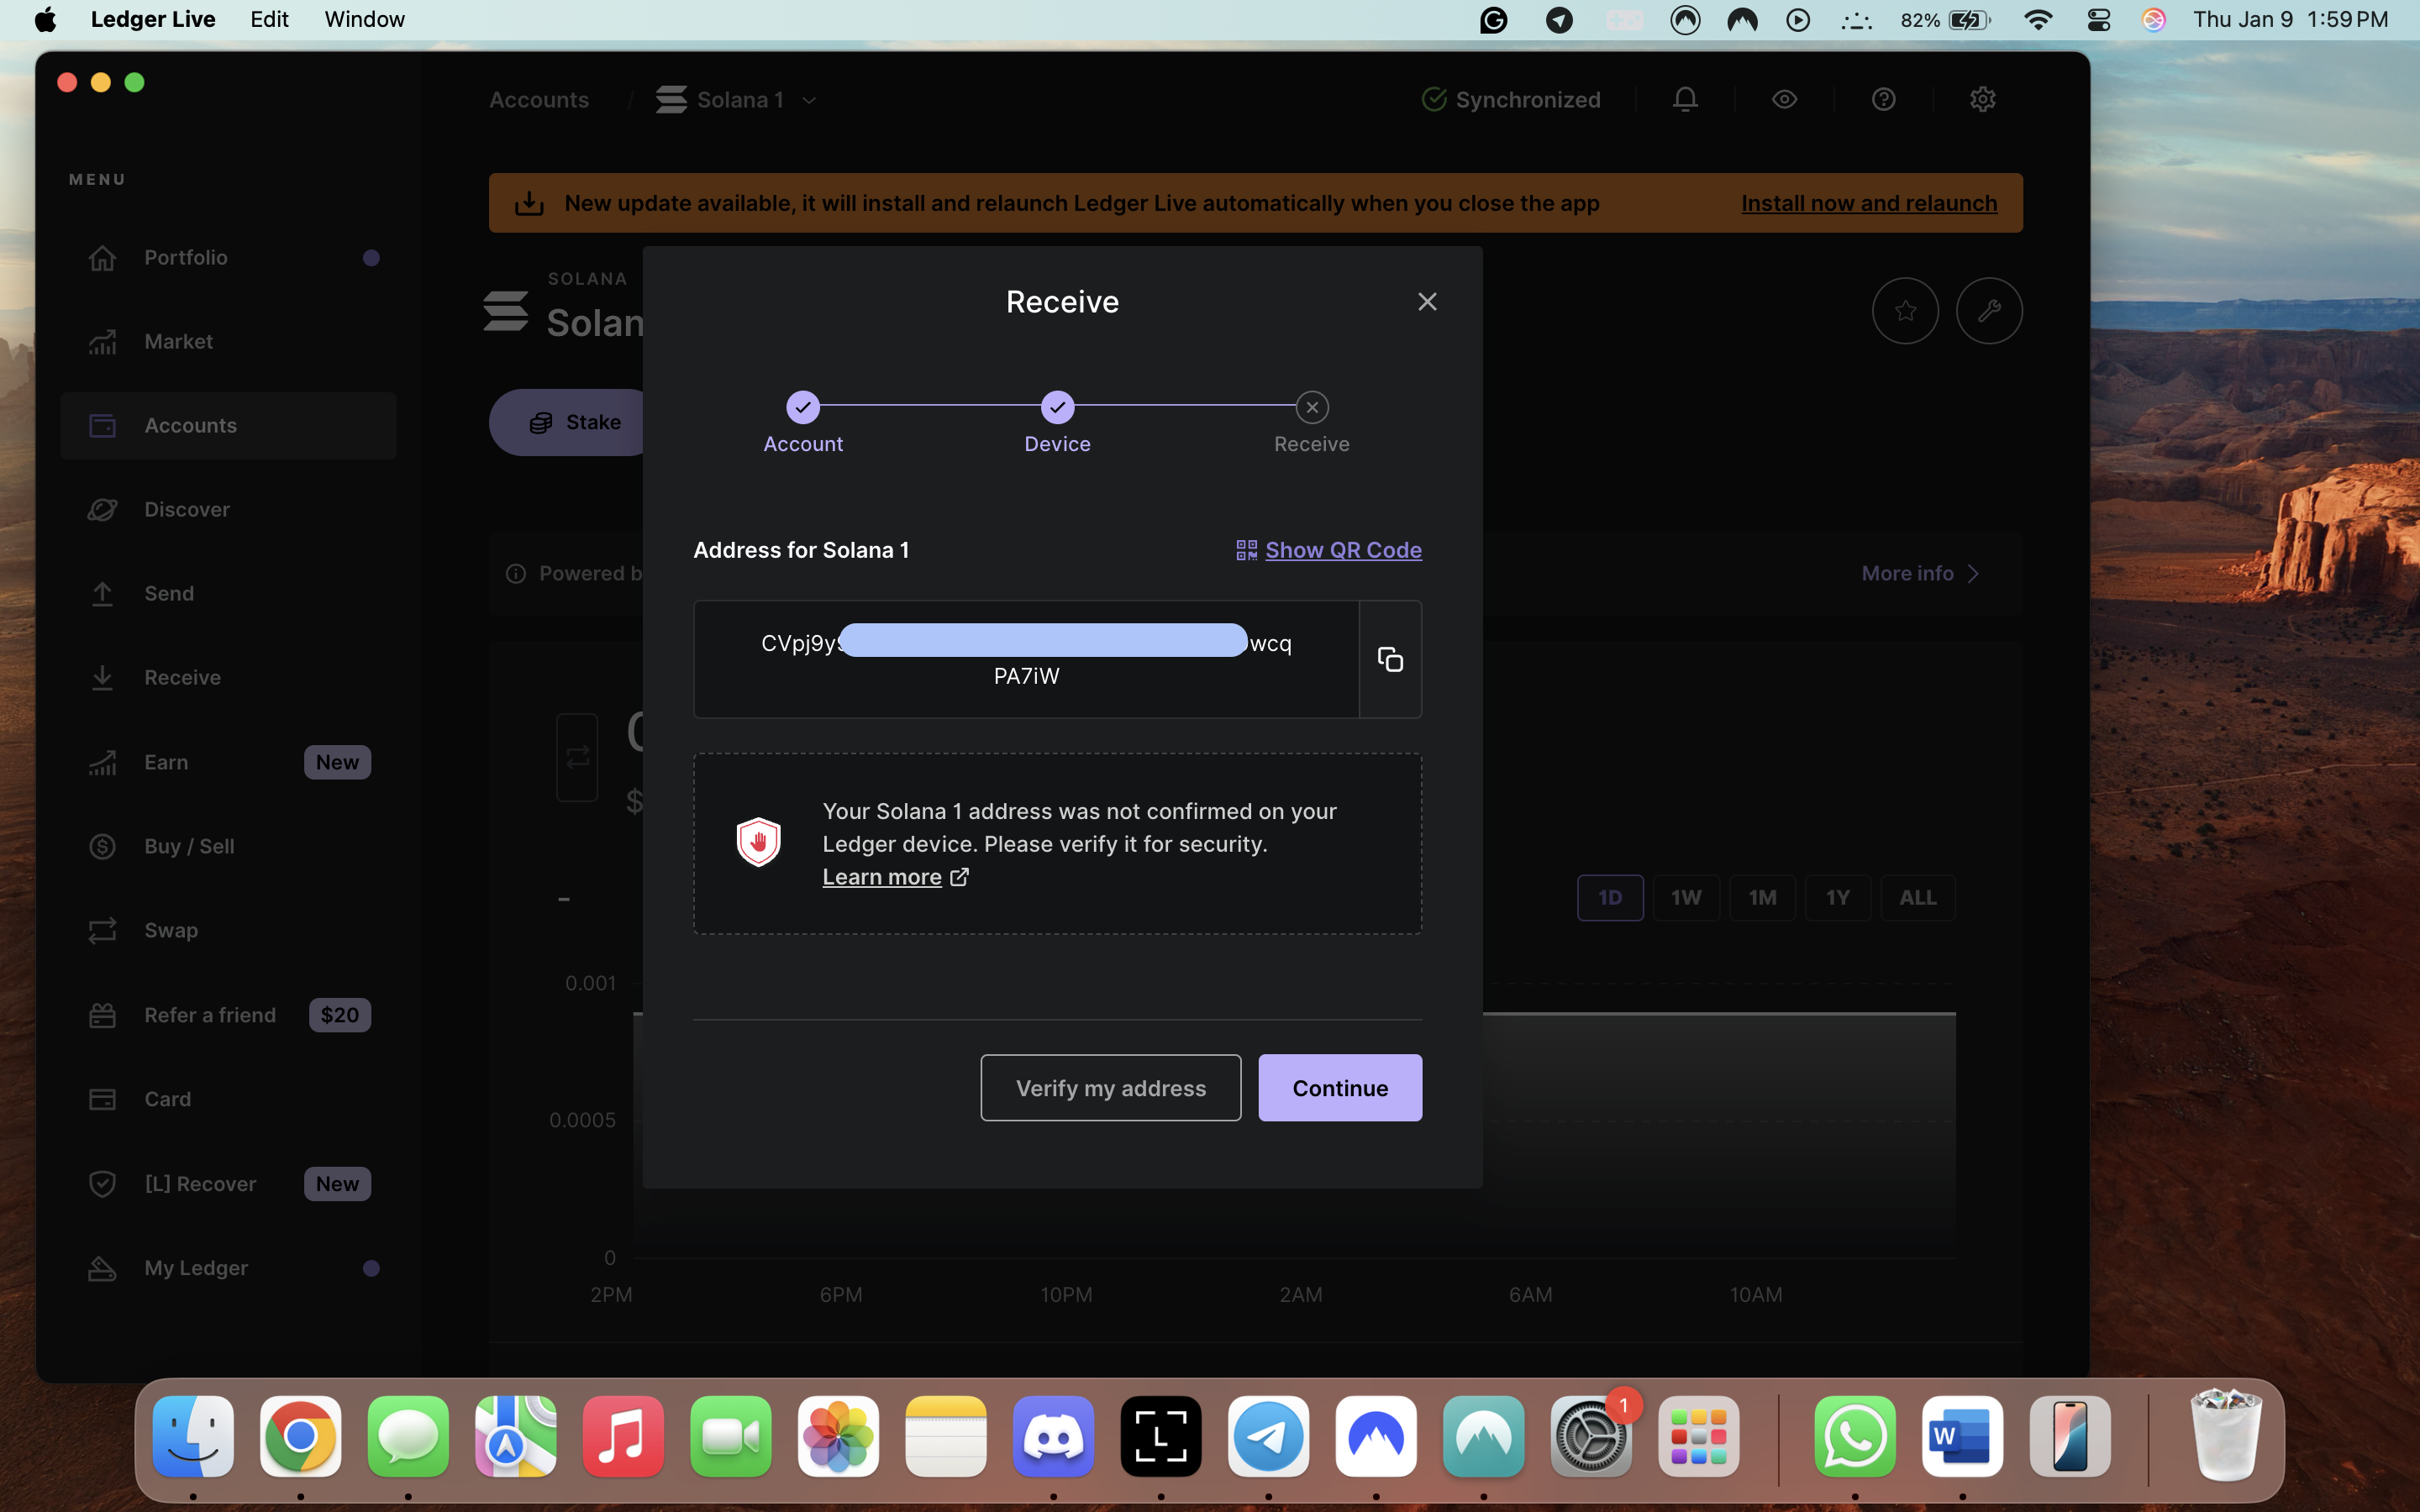2420x1512 pixels.
Task: Click the Wi-Fi icon in the menu bar
Action: (x=2037, y=19)
